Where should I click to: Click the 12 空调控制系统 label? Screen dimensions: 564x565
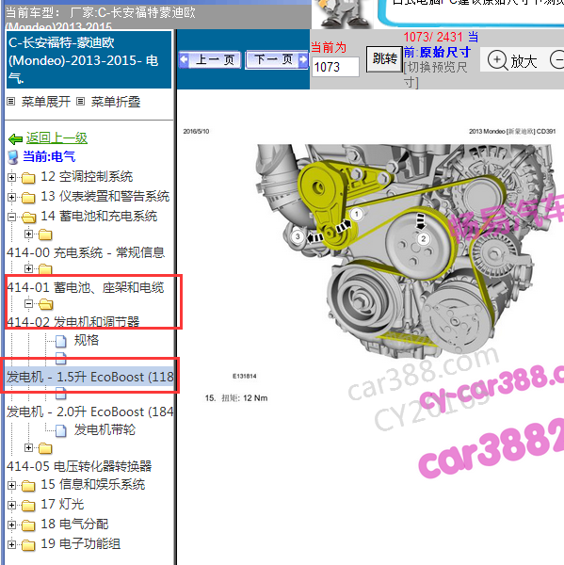click(x=87, y=177)
